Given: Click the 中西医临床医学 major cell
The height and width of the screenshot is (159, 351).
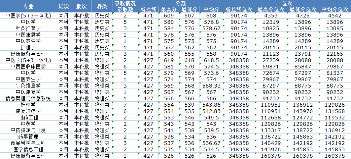Looking at the screenshot, I should pos(28,66).
